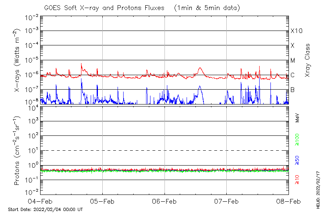This screenshot has height=213, width=321.
Task: Select the 04-Feb date tick label
Action: [41, 201]
